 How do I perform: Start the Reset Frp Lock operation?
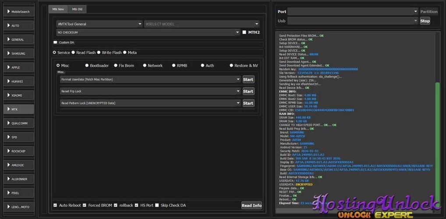coord(248,91)
